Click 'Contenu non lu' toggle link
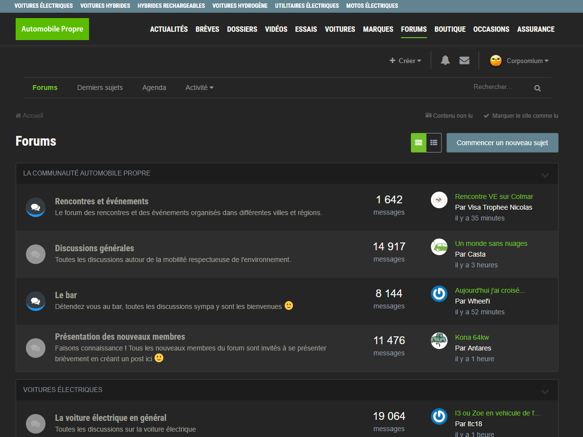This screenshot has width=583, height=437. [448, 115]
